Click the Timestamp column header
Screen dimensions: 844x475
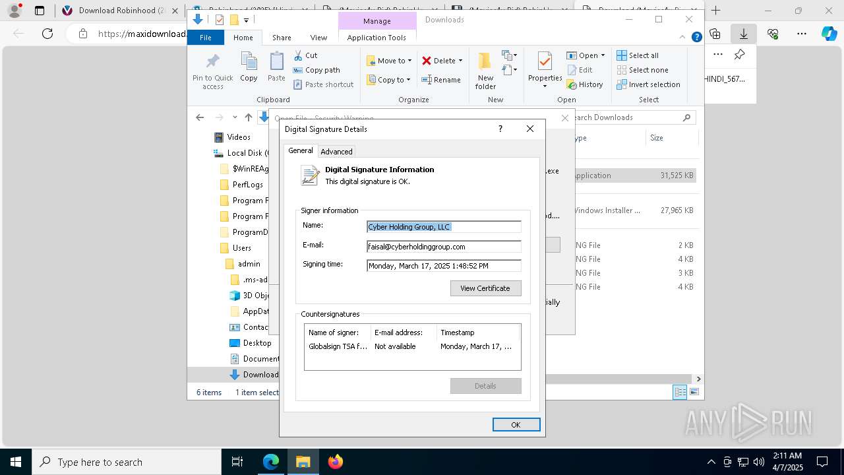tap(478, 332)
